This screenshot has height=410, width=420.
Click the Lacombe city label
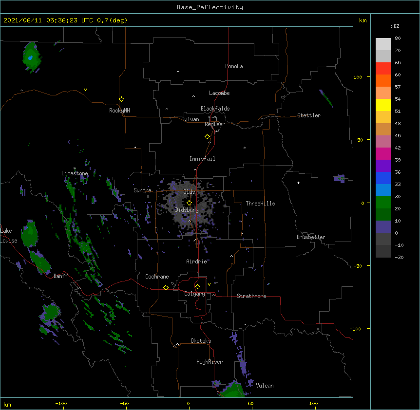tap(219, 93)
